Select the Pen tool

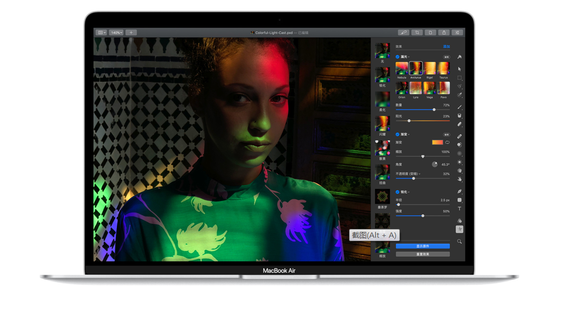coord(460,191)
